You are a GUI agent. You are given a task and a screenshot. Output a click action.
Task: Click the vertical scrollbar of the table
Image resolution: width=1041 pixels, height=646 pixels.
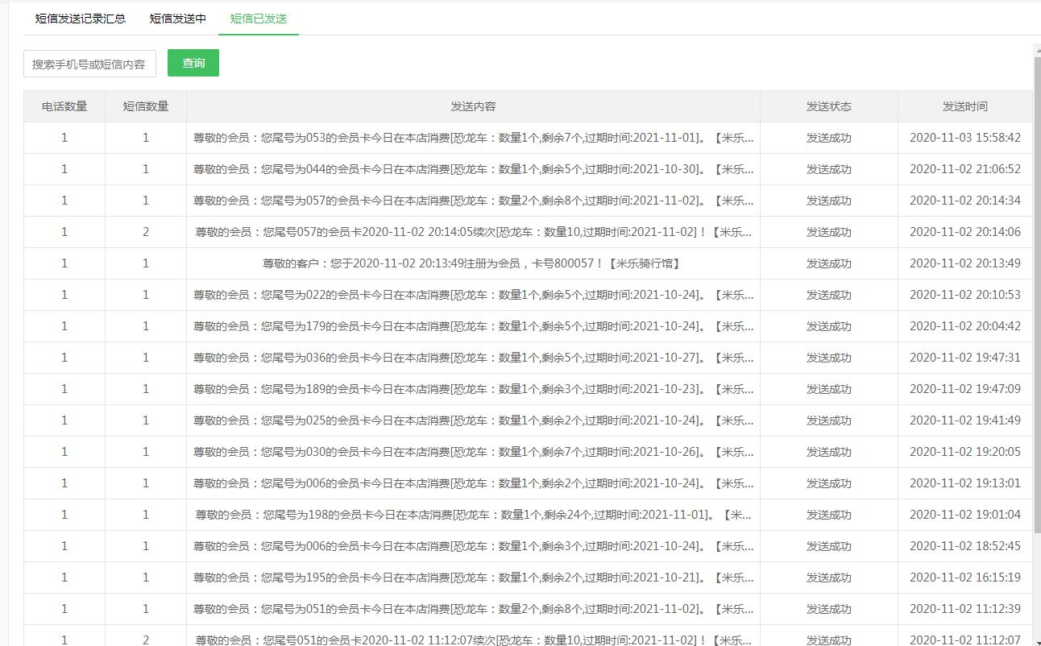point(1036,322)
